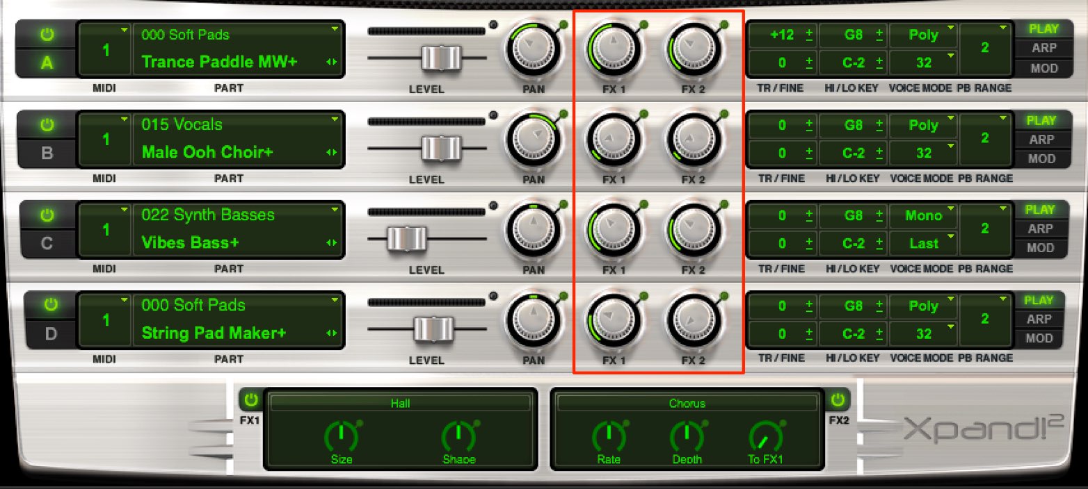The image size is (1088, 489).
Task: Click the Chorus Depth knob
Action: [x=687, y=436]
